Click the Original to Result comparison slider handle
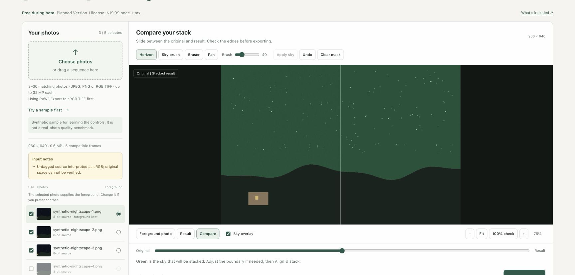 (x=342, y=251)
